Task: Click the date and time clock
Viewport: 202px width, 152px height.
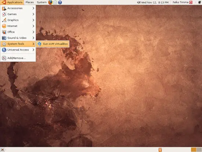Action: [x=155, y=2]
